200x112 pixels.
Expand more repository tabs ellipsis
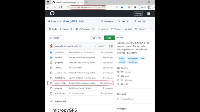tap(150, 29)
